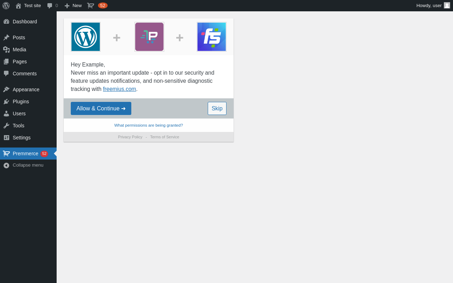
Task: Click New text in the admin bar
Action: click(77, 6)
